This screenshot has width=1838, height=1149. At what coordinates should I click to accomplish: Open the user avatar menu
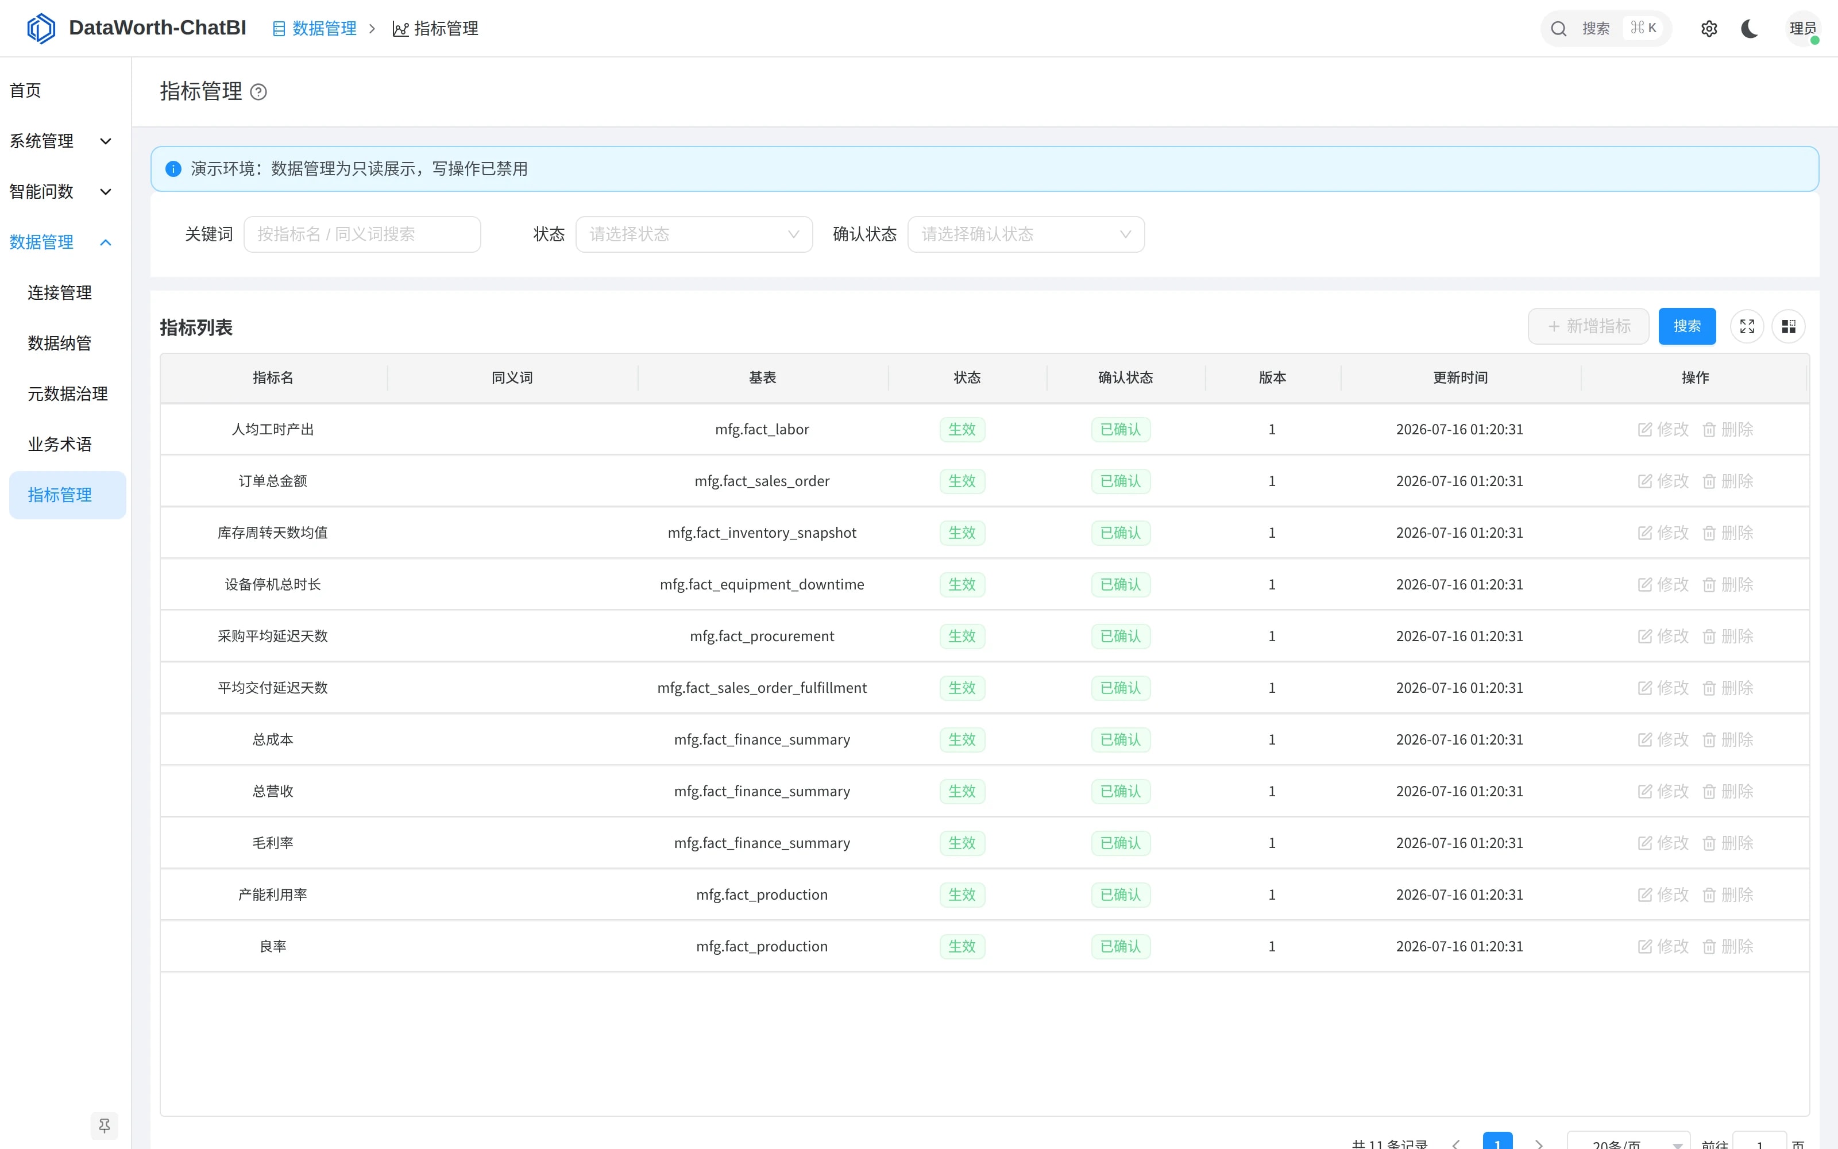click(x=1803, y=29)
